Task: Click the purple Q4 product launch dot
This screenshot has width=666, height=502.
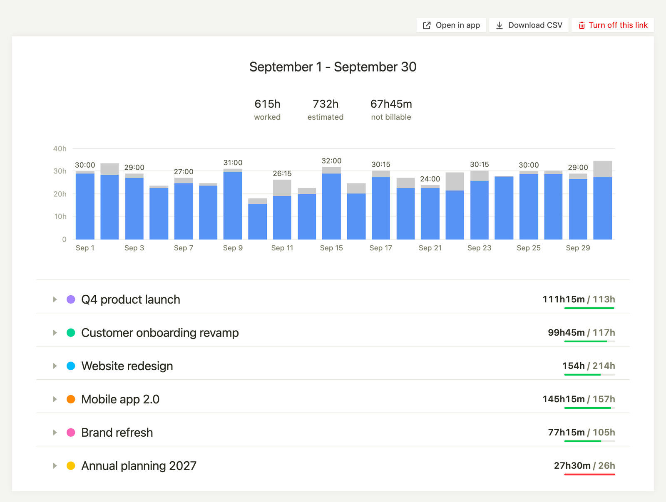Action: 71,299
